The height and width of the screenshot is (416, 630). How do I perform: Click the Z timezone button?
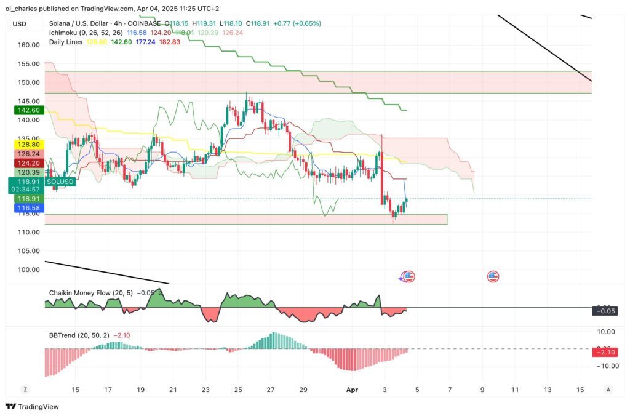[25, 390]
